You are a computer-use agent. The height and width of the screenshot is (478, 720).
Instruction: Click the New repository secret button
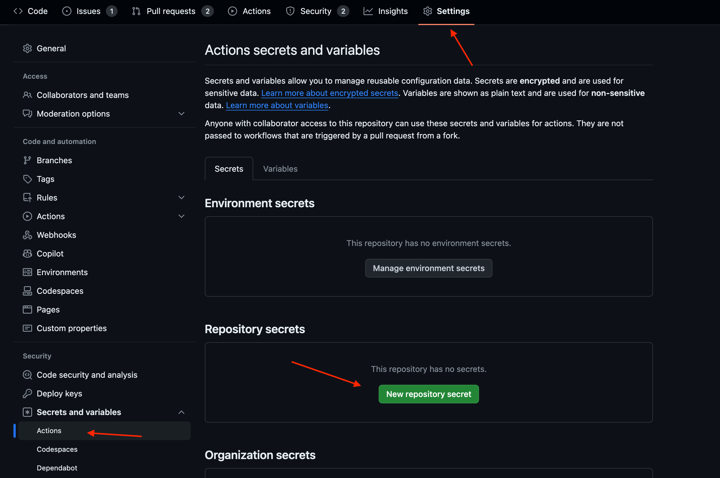pos(428,394)
